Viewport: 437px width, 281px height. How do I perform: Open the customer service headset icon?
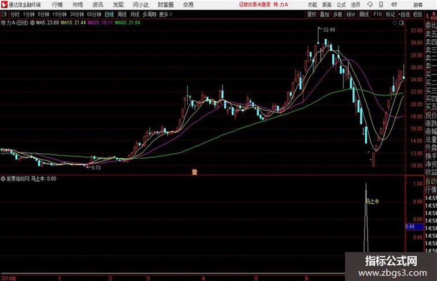[x=370, y=5]
